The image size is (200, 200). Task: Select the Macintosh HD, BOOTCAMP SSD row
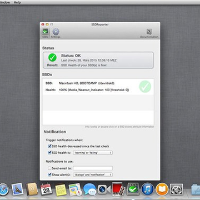pos(98,87)
